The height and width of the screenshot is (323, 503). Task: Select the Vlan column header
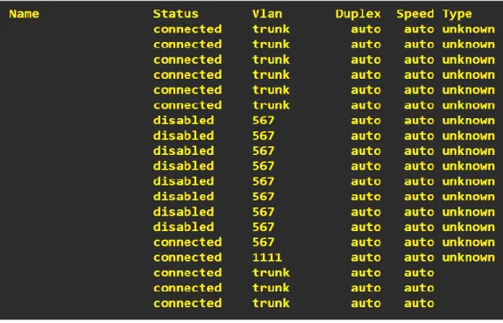pos(267,14)
